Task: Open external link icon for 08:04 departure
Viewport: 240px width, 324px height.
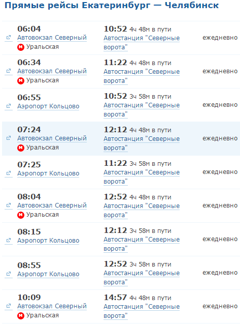Action: 9,205
